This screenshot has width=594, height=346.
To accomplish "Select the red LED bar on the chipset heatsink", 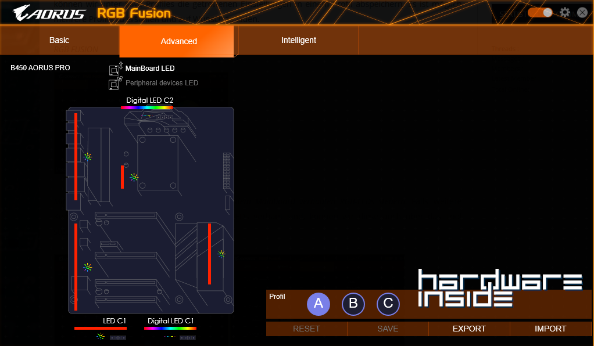I will (x=209, y=254).
